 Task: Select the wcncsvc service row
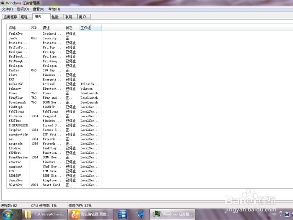pyautogui.click(x=54, y=162)
